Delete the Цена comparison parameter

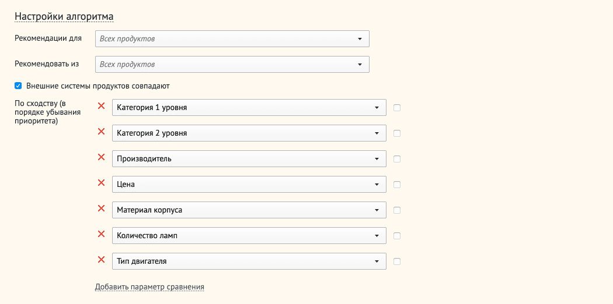coord(101,183)
